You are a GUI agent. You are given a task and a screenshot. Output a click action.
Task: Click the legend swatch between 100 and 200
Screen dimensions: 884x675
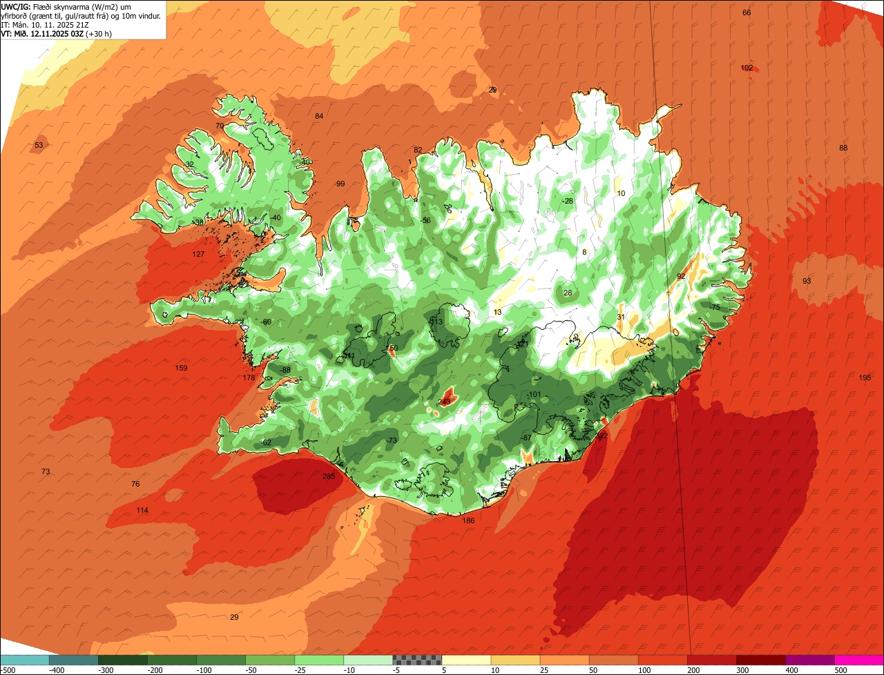(662, 660)
